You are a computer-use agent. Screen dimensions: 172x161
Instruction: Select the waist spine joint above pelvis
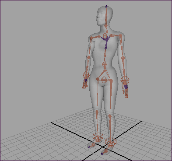point(104,63)
